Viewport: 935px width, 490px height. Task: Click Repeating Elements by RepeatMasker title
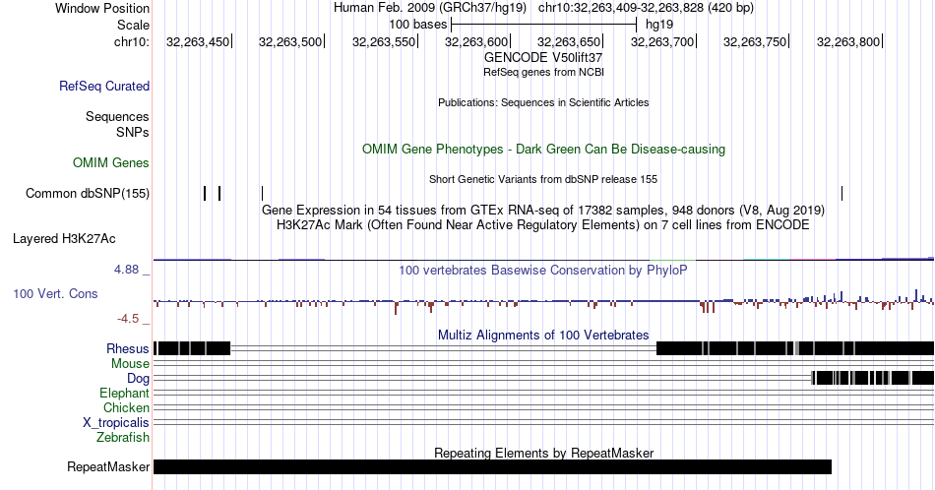(x=543, y=453)
